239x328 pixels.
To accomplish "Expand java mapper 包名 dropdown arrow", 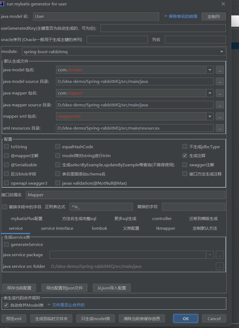I will pyautogui.click(x=210, y=93).
